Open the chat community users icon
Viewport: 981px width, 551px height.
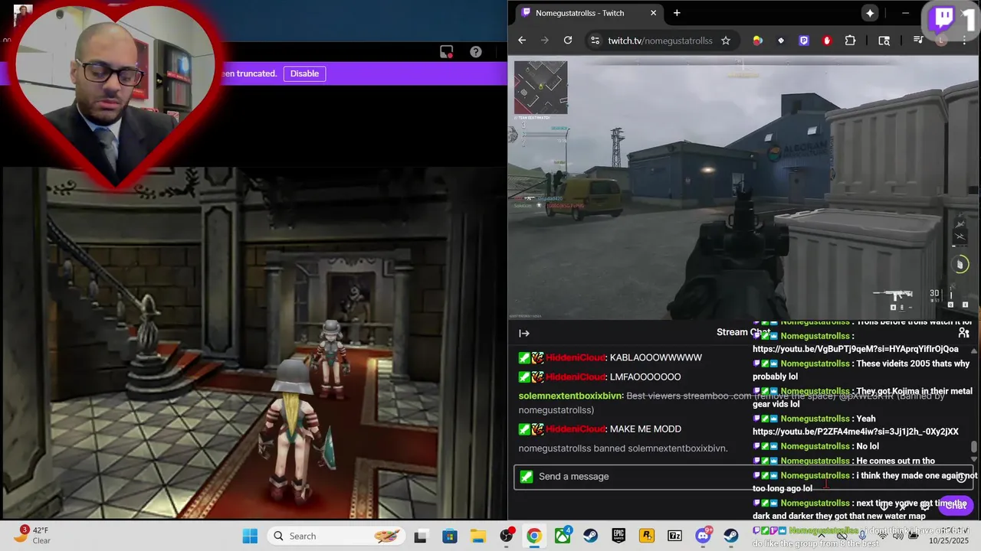pos(964,333)
